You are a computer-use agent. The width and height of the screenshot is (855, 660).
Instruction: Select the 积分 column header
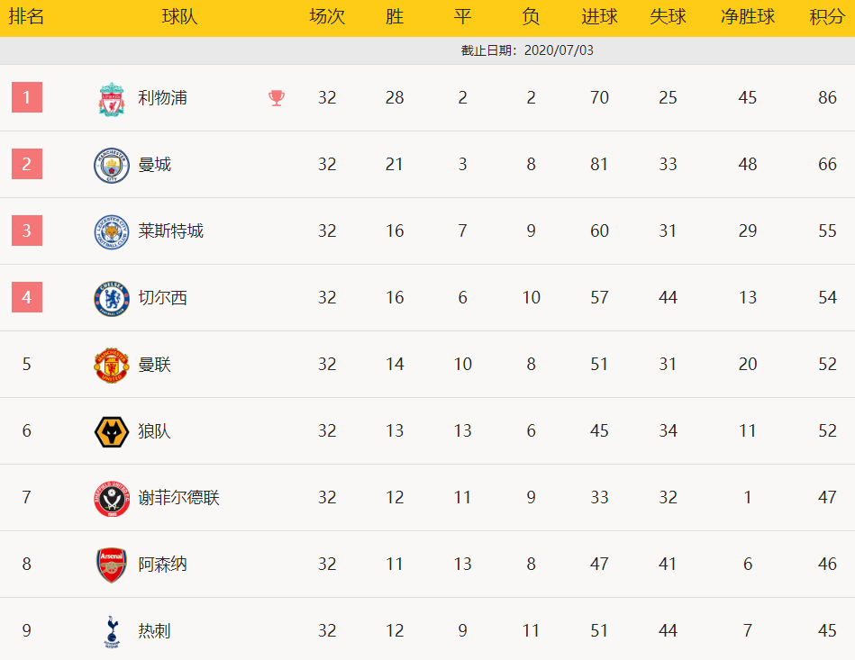tap(827, 17)
